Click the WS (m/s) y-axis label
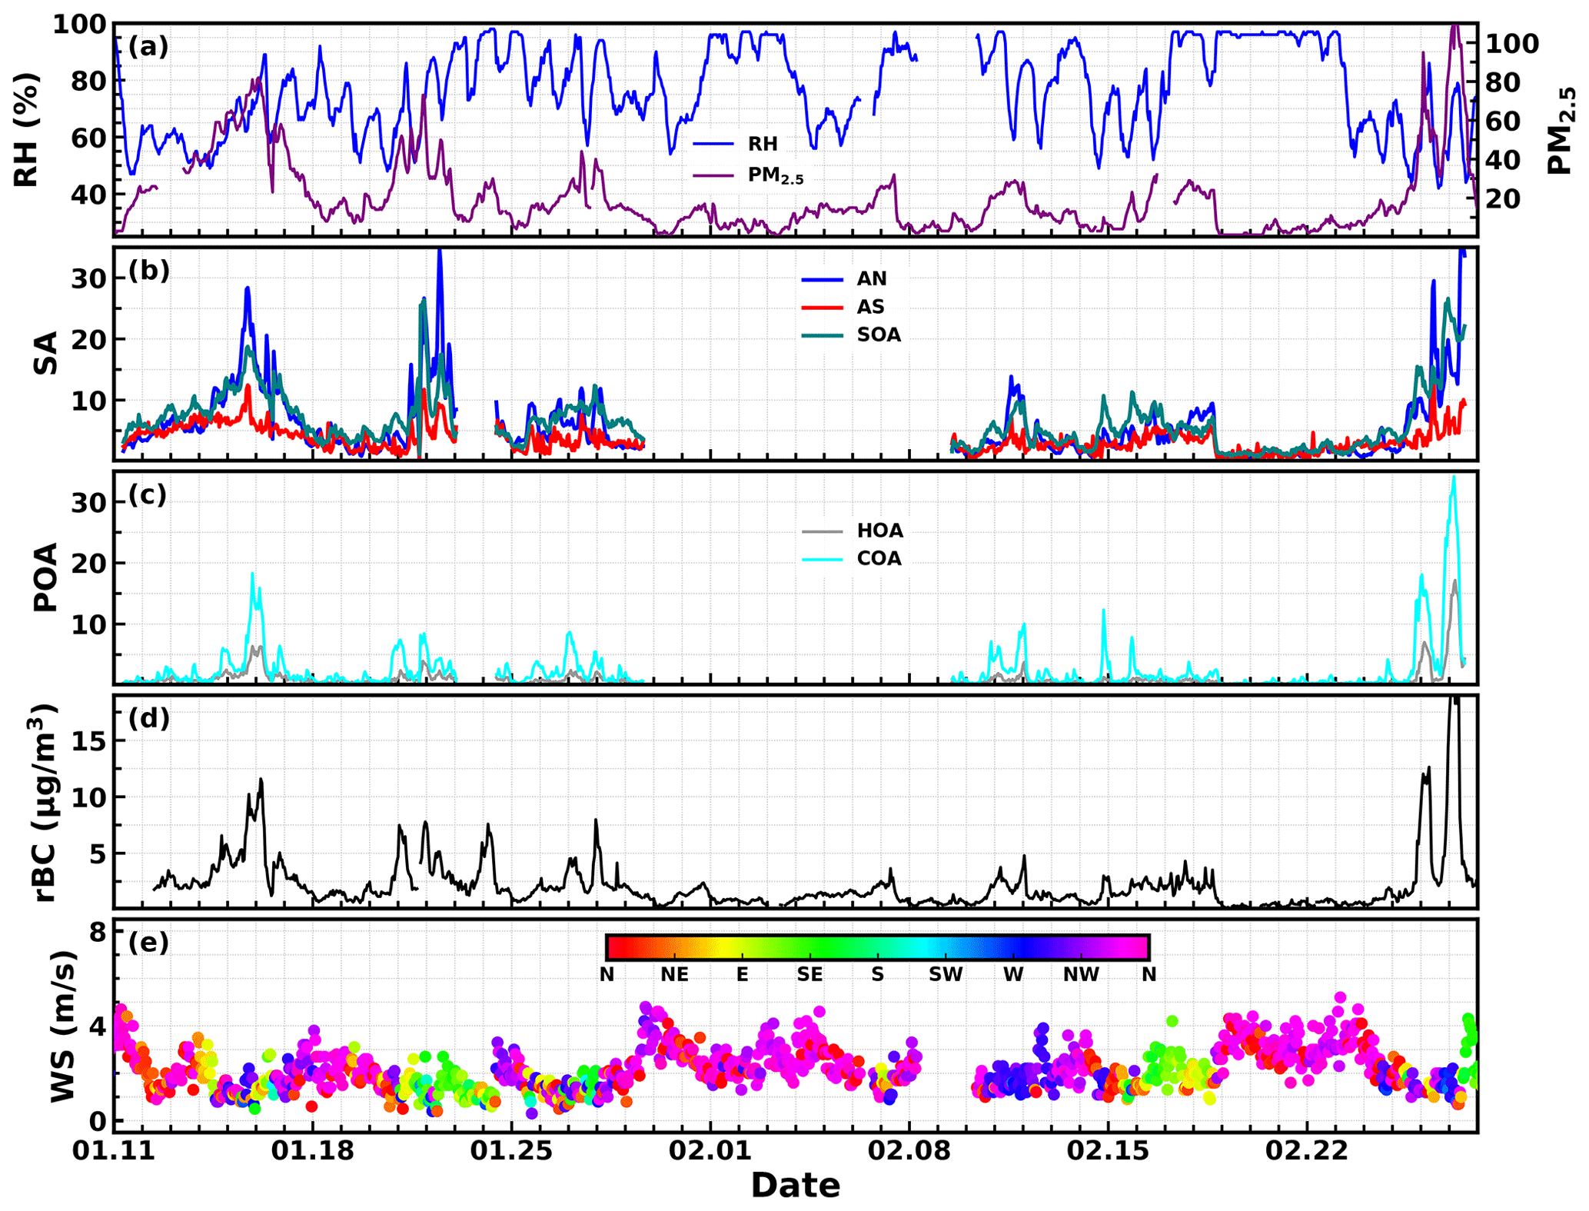The image size is (1589, 1211). (x=65, y=1026)
